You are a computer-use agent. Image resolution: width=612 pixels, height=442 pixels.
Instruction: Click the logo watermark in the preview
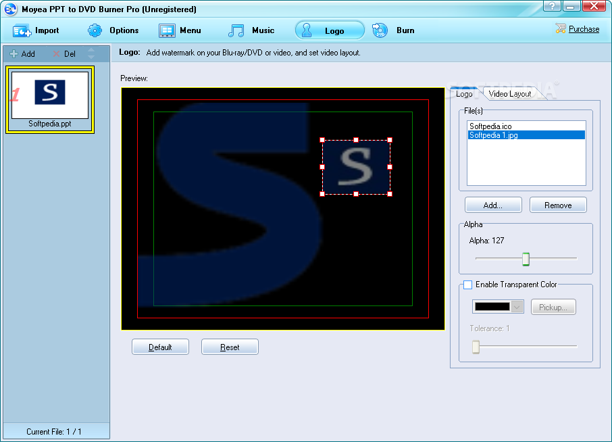356,167
